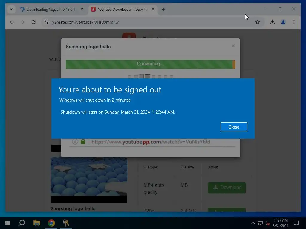
Task: Open a new Chrome tab
Action: pos(163,9)
